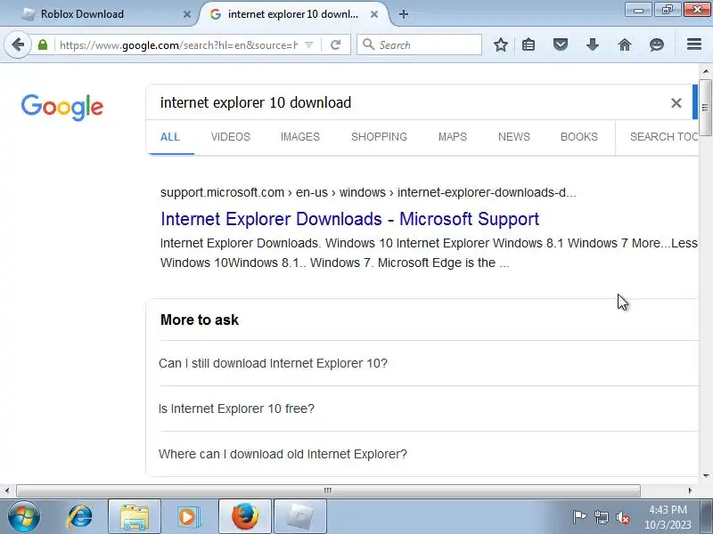Open the Roblox taskbar item
Viewport: 713px width, 534px height.
(300, 517)
